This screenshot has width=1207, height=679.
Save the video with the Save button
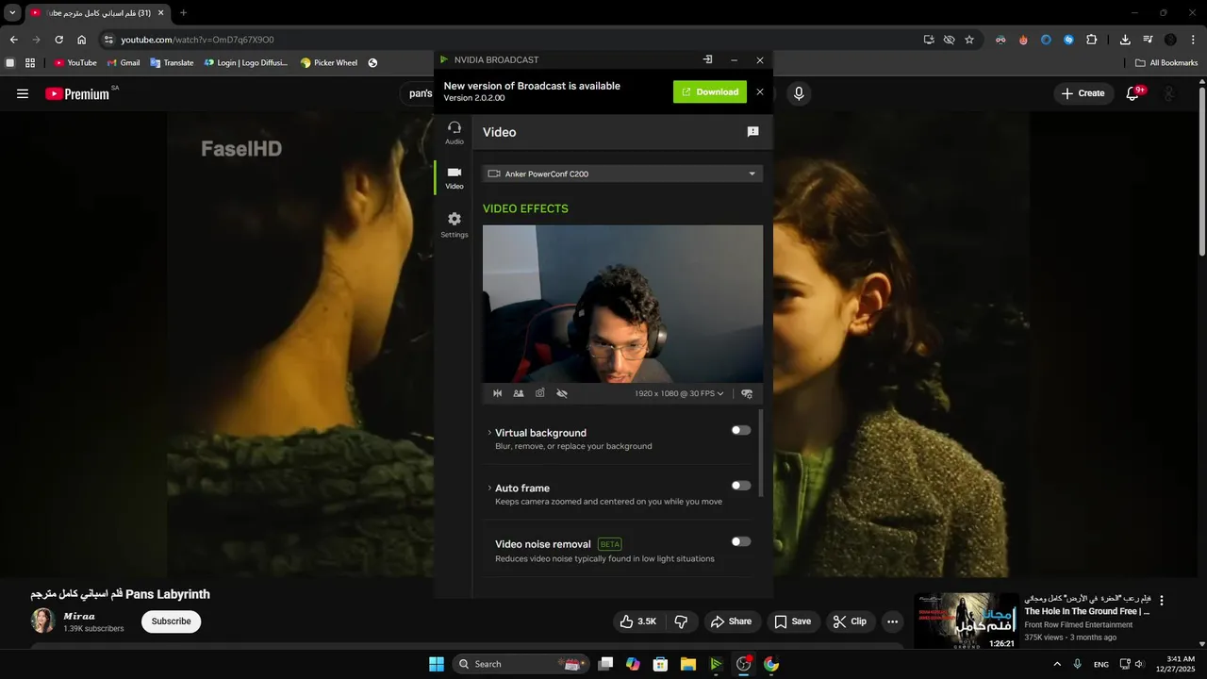[792, 621]
